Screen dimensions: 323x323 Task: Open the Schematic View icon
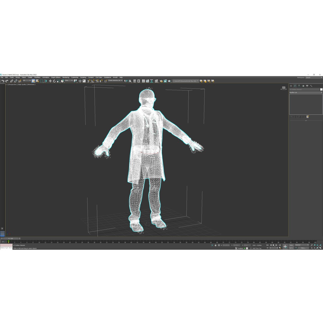[x=152, y=81]
